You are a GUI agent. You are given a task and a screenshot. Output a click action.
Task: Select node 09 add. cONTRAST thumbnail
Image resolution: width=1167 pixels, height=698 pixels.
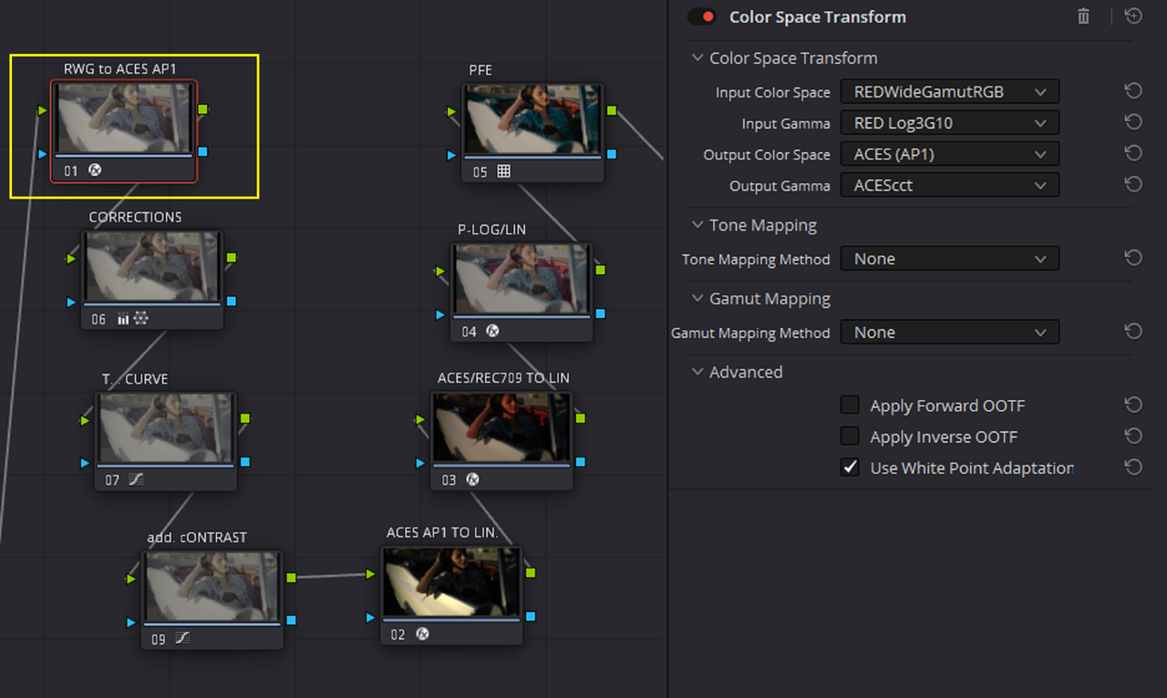[x=212, y=588]
